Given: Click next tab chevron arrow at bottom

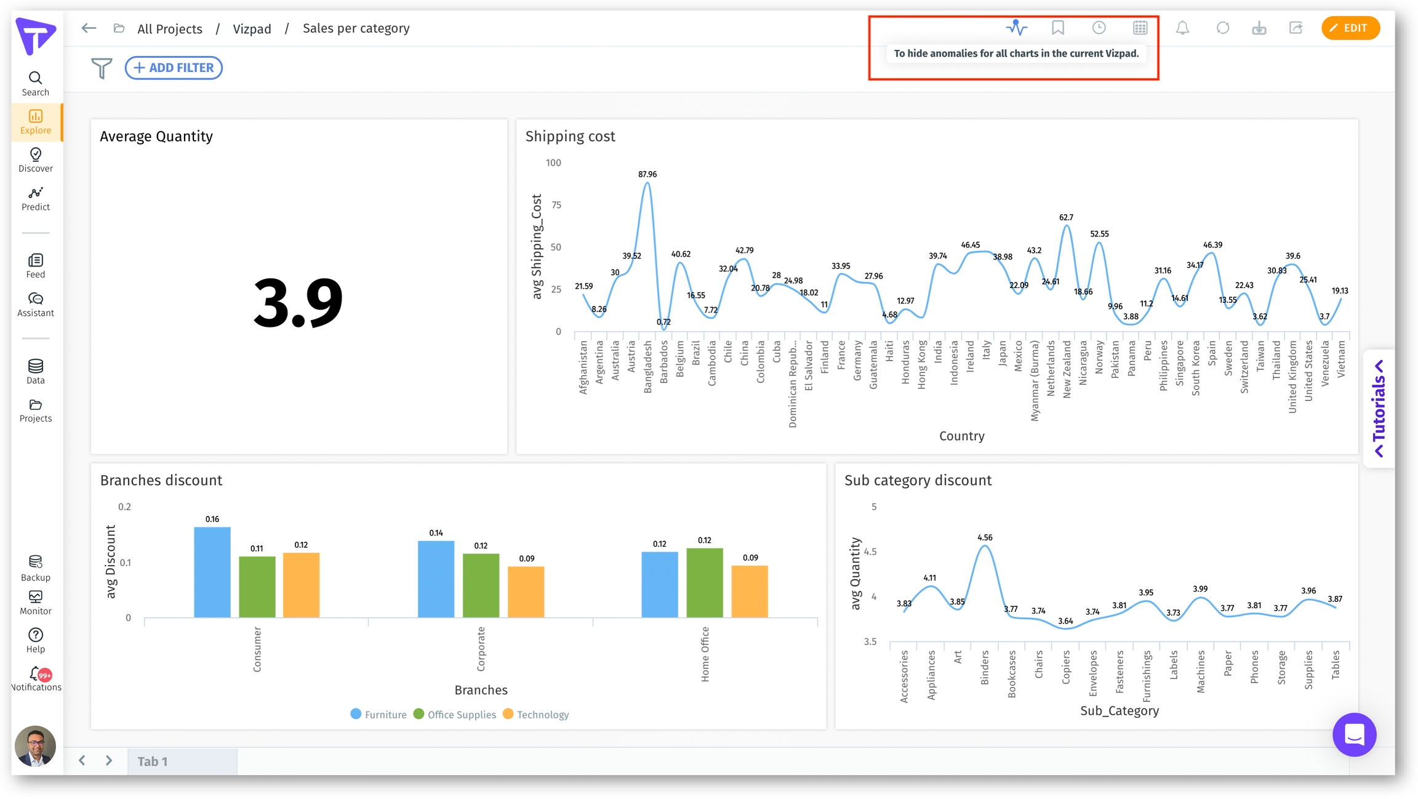Looking at the screenshot, I should (109, 761).
